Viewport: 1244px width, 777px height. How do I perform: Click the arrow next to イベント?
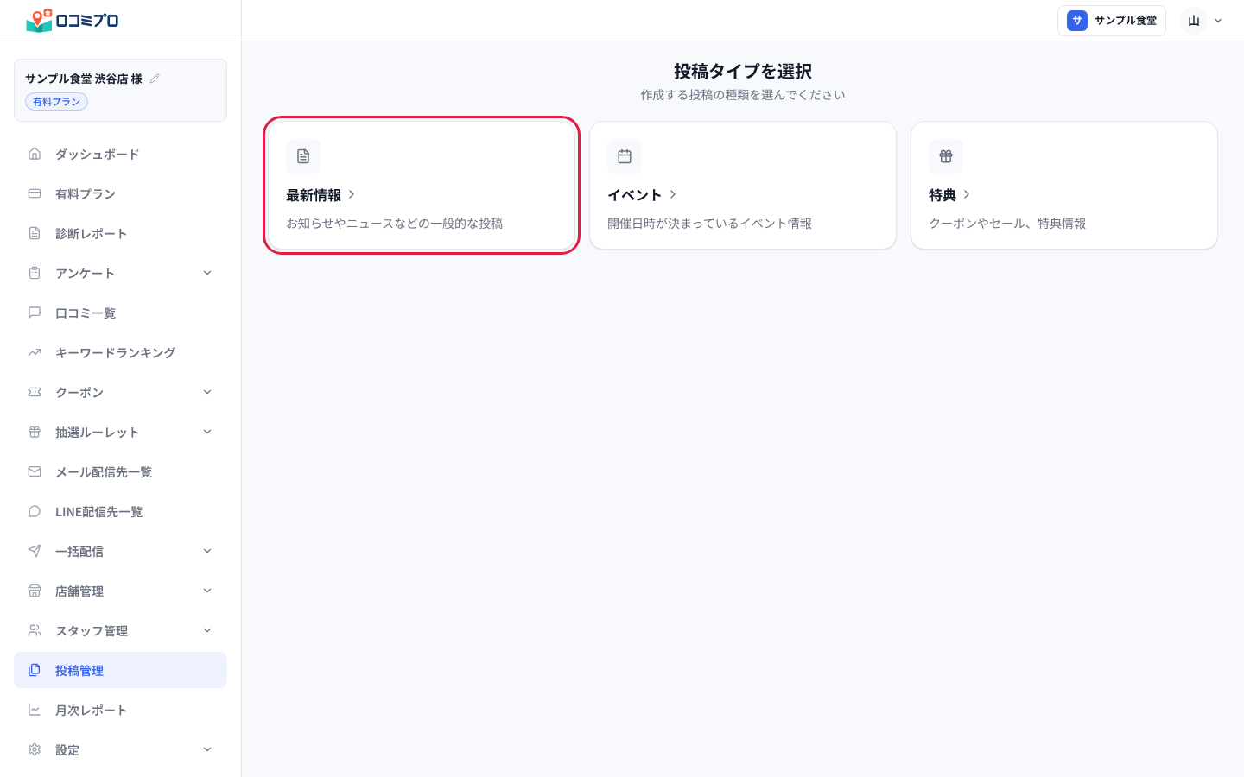[673, 194]
